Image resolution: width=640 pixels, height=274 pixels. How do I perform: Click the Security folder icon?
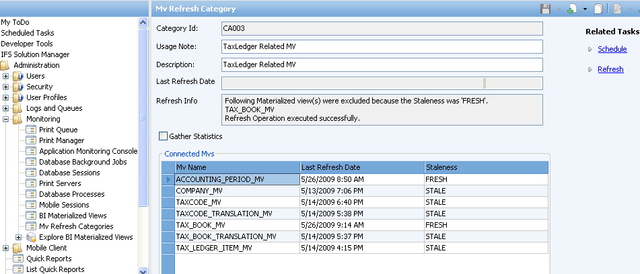tap(18, 87)
